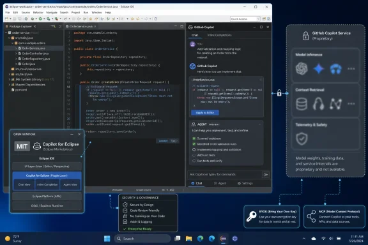Click the OpenAI model icon under Model Inference

(x=302, y=69)
